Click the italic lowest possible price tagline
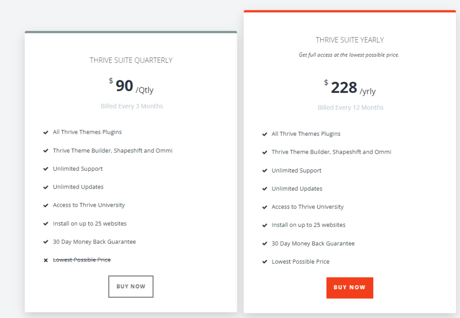 pyautogui.click(x=349, y=54)
